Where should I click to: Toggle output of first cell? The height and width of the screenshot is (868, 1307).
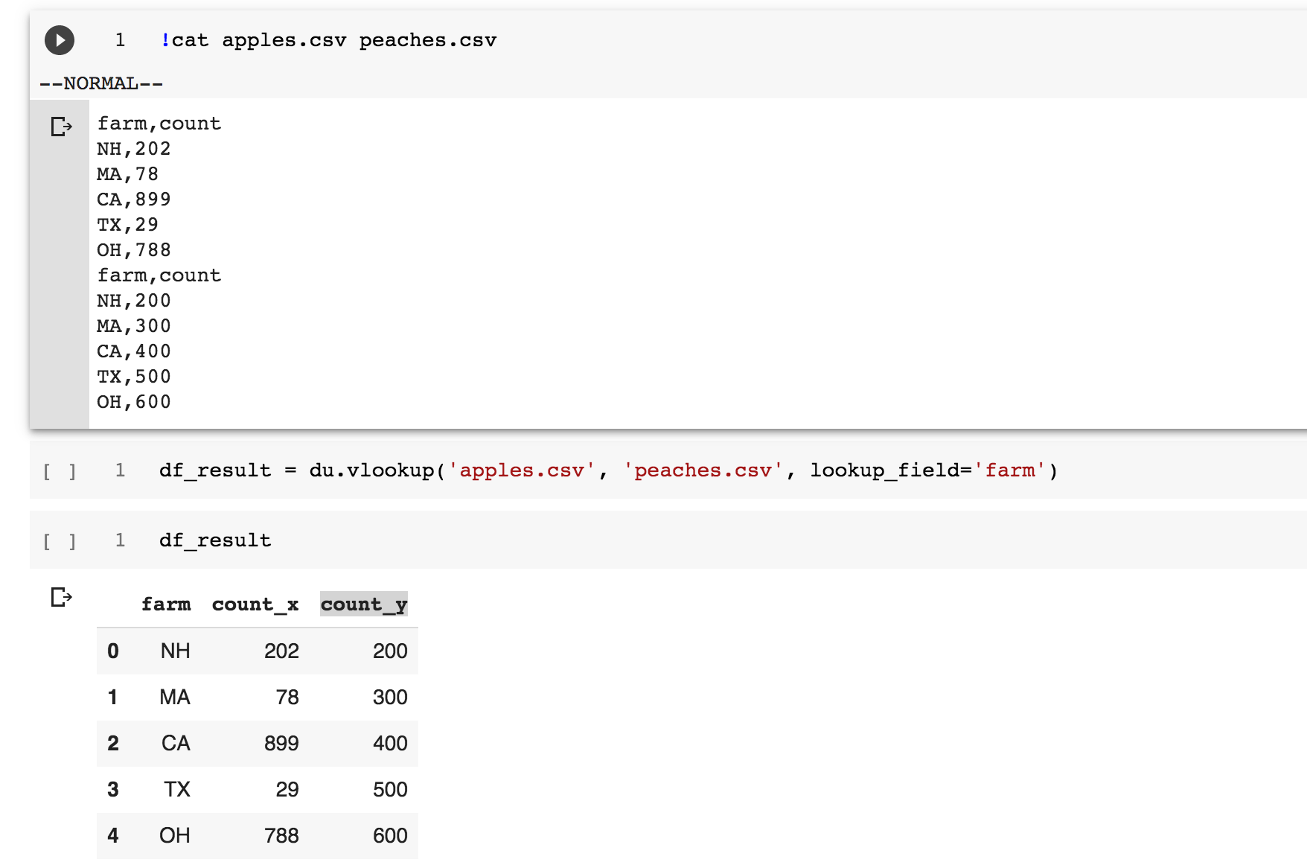click(61, 127)
